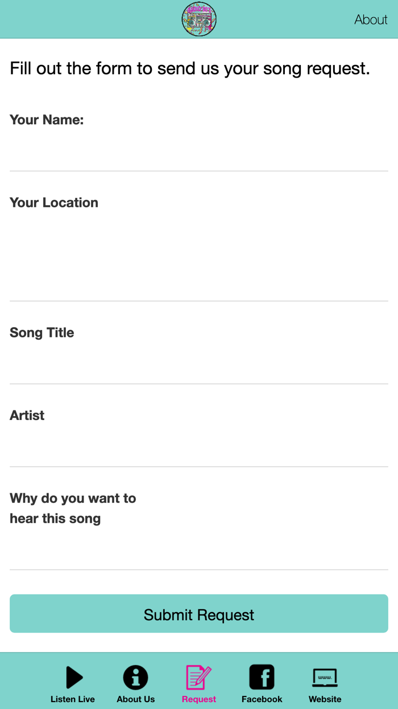Click the form instruction heading text

(x=190, y=68)
